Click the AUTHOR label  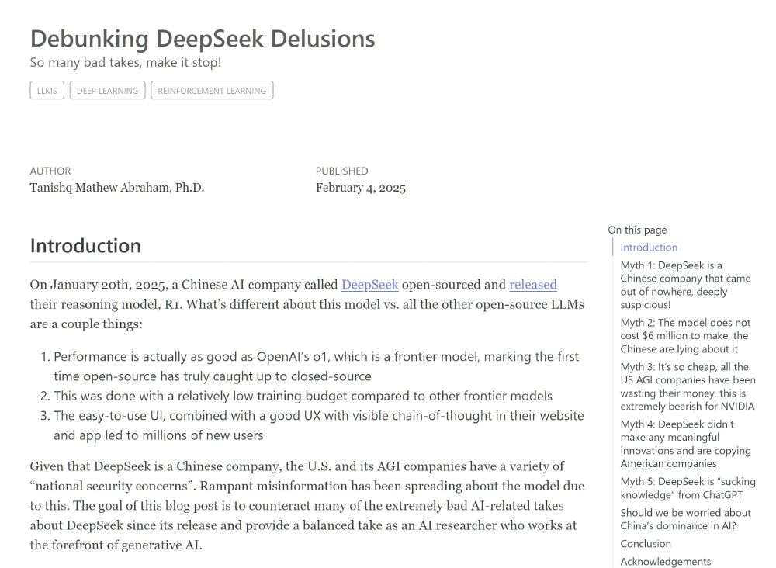click(50, 171)
